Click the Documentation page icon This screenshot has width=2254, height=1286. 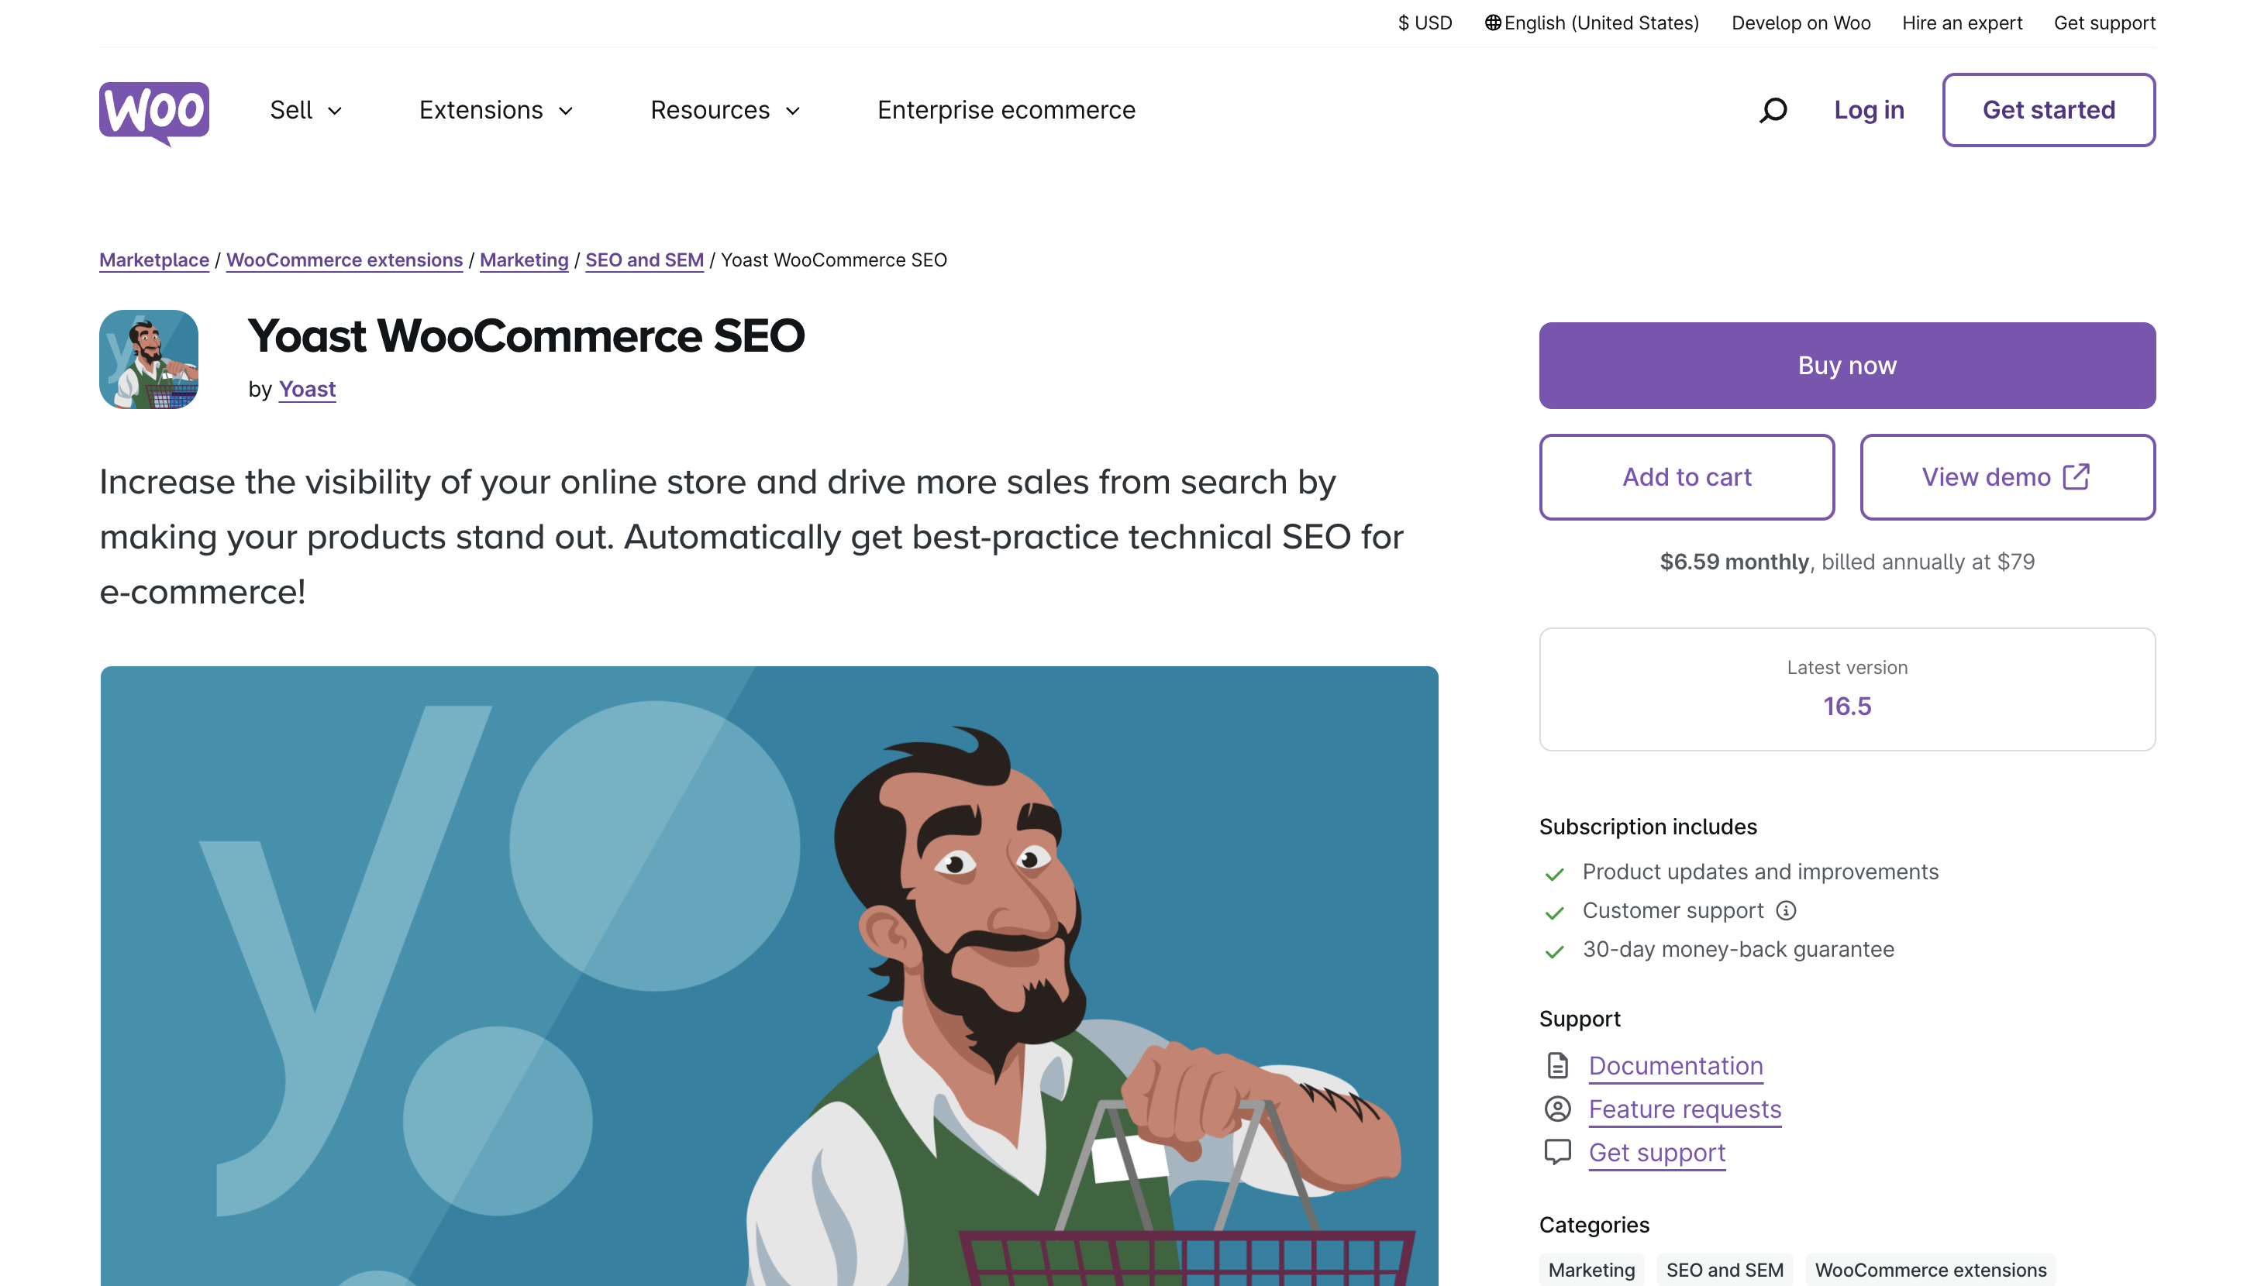(x=1557, y=1066)
